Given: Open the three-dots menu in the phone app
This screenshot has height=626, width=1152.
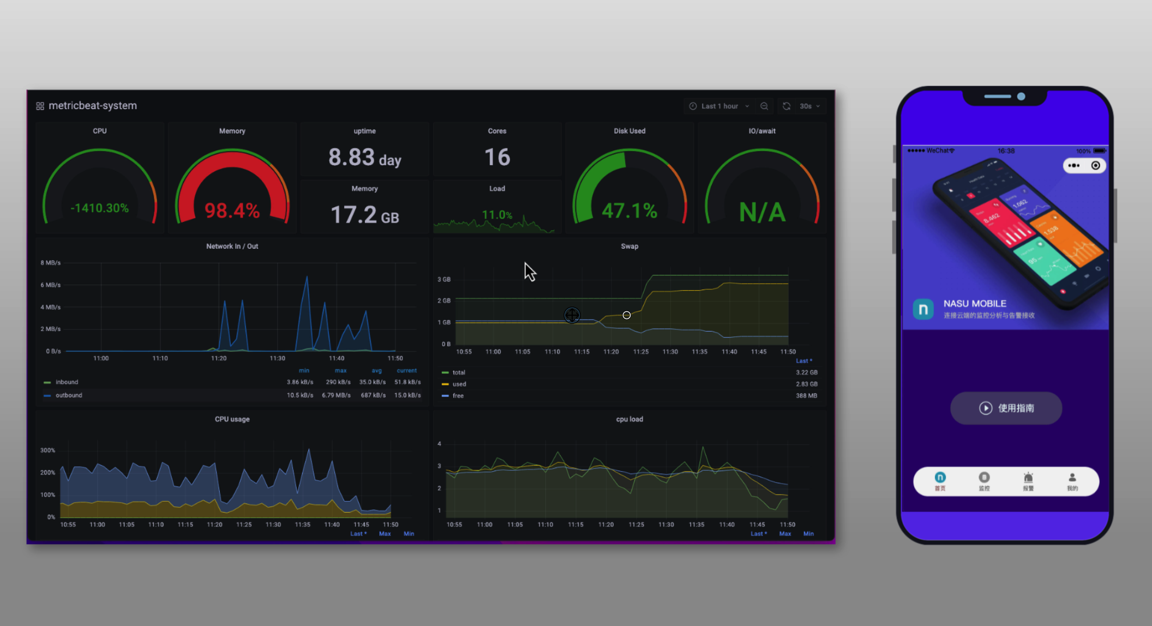Looking at the screenshot, I should click(1073, 166).
